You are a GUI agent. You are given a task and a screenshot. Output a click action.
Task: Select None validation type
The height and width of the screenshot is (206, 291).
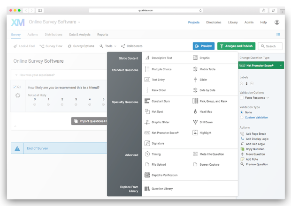[242, 112]
